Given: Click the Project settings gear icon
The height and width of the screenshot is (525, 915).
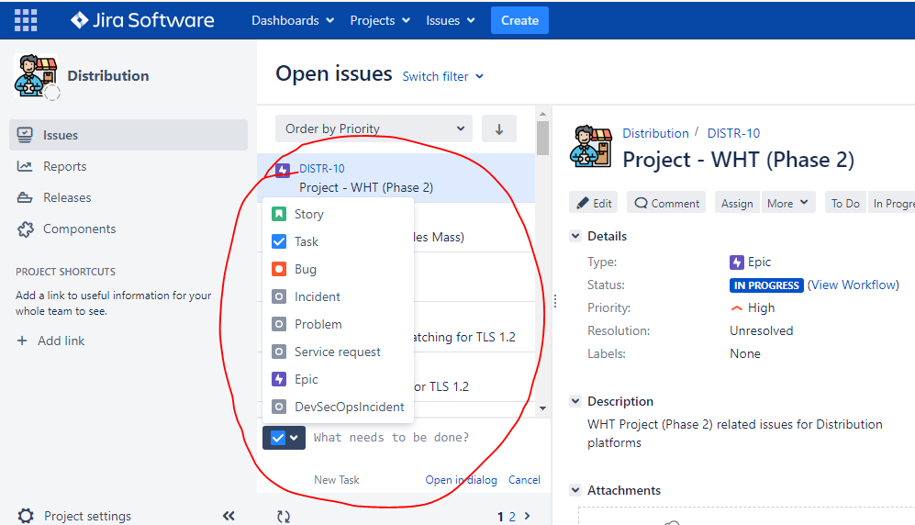Looking at the screenshot, I should [x=26, y=516].
